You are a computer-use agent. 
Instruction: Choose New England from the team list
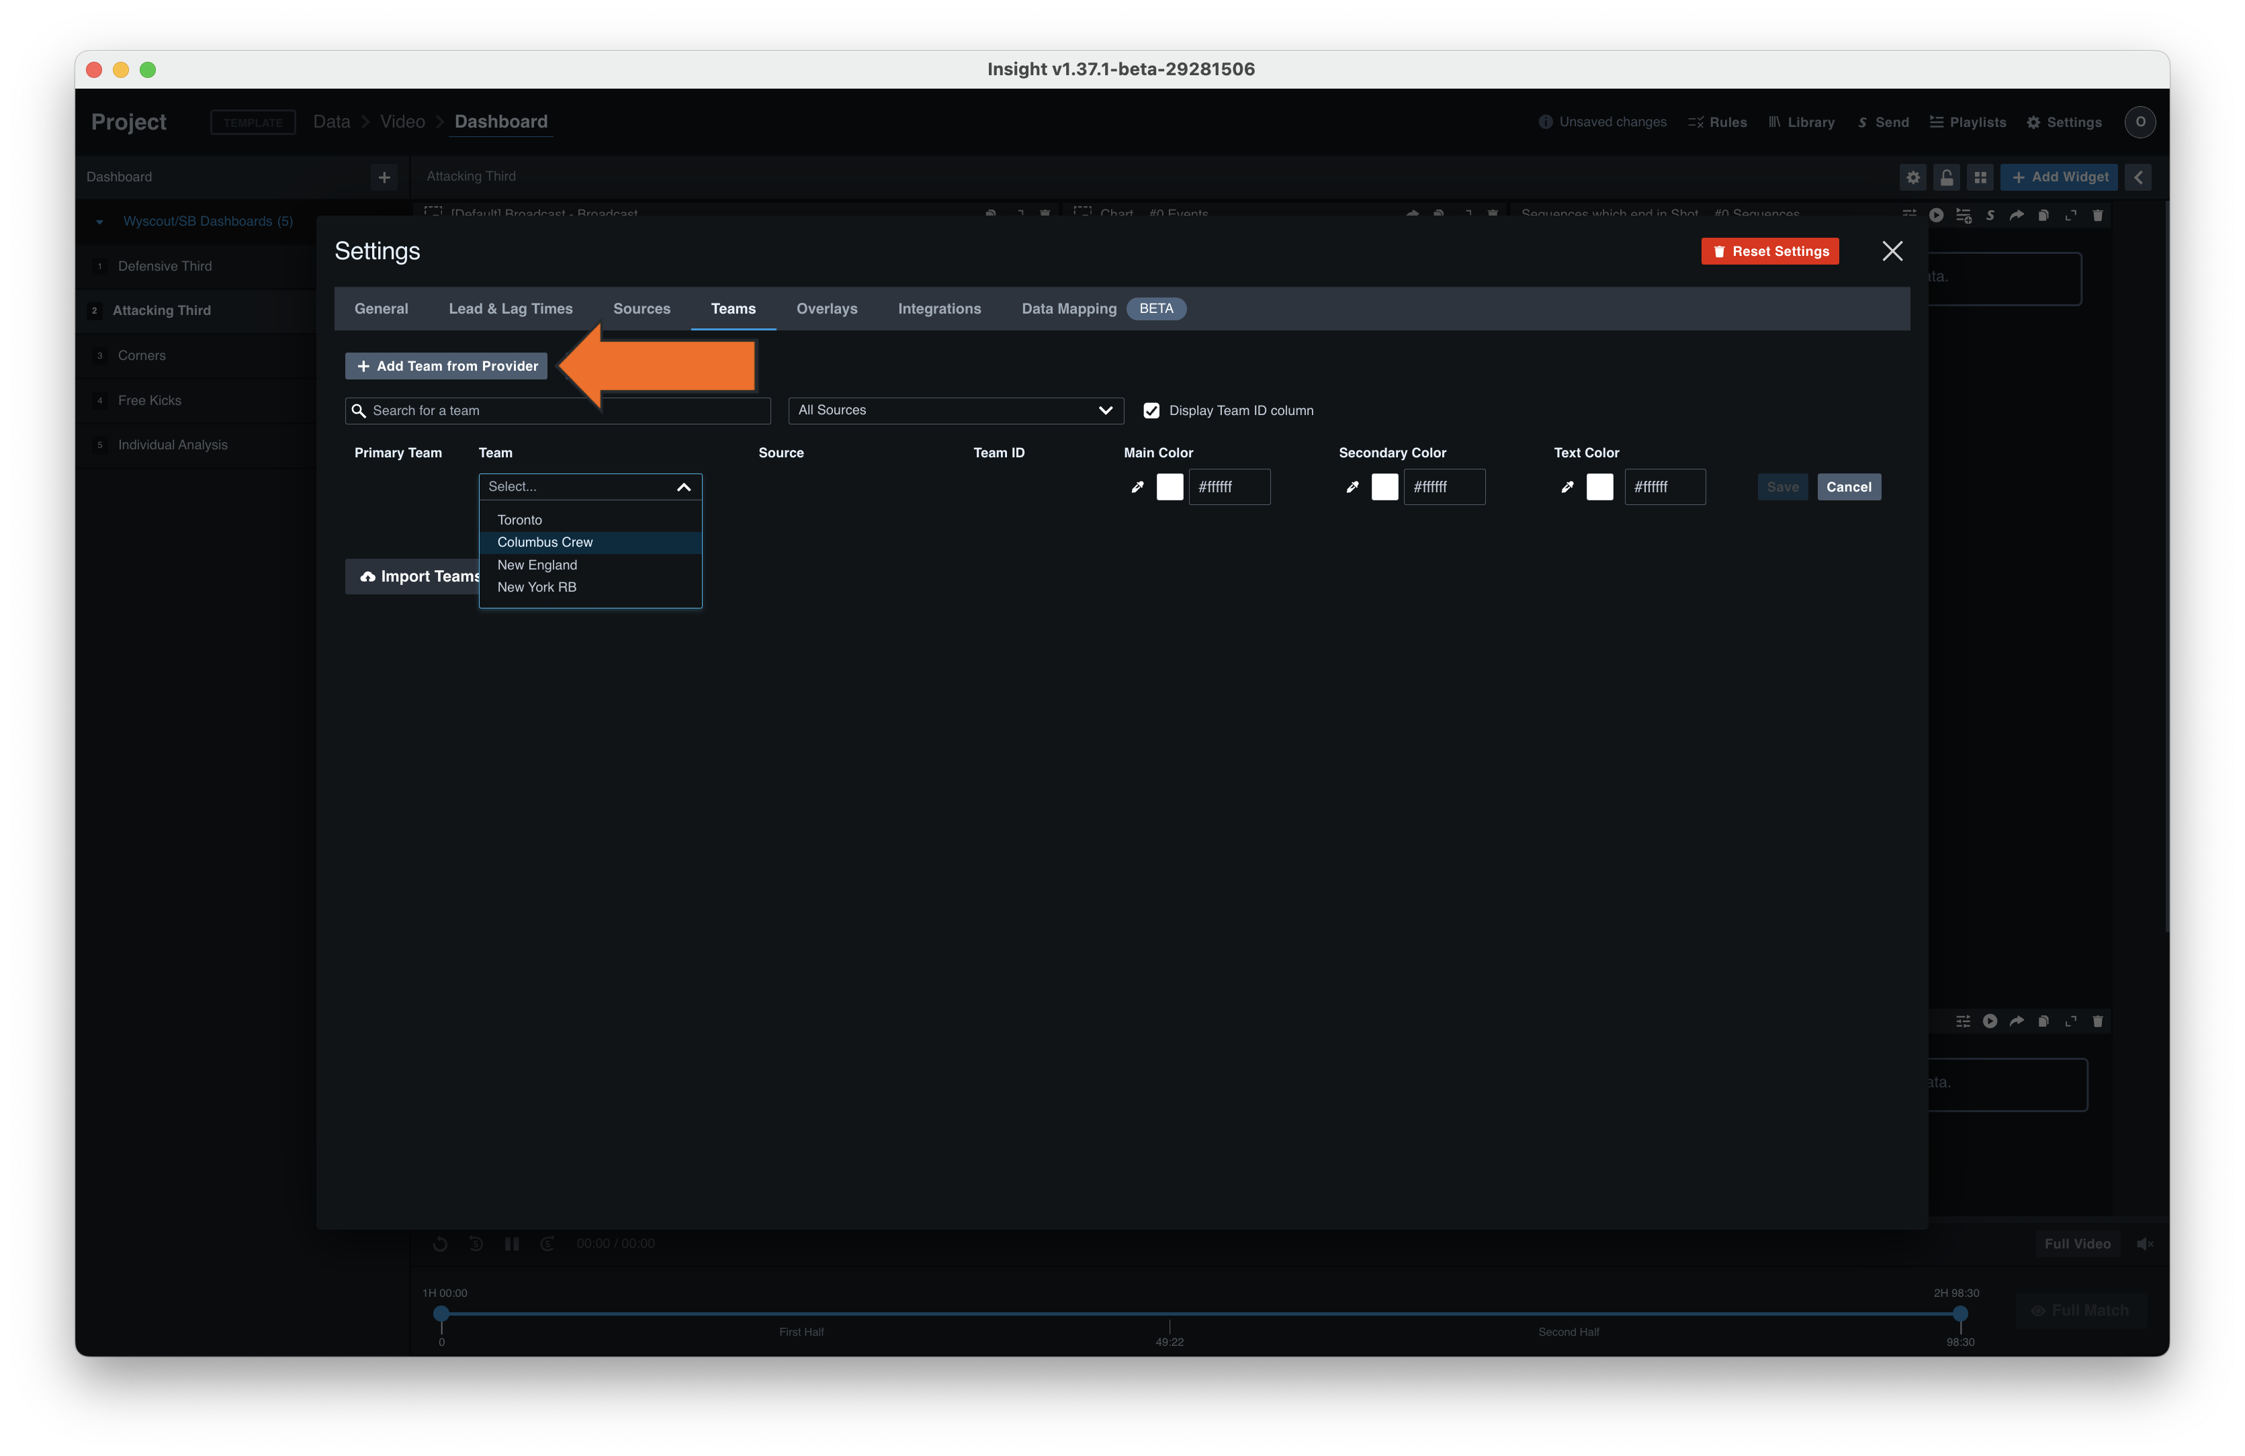590,565
